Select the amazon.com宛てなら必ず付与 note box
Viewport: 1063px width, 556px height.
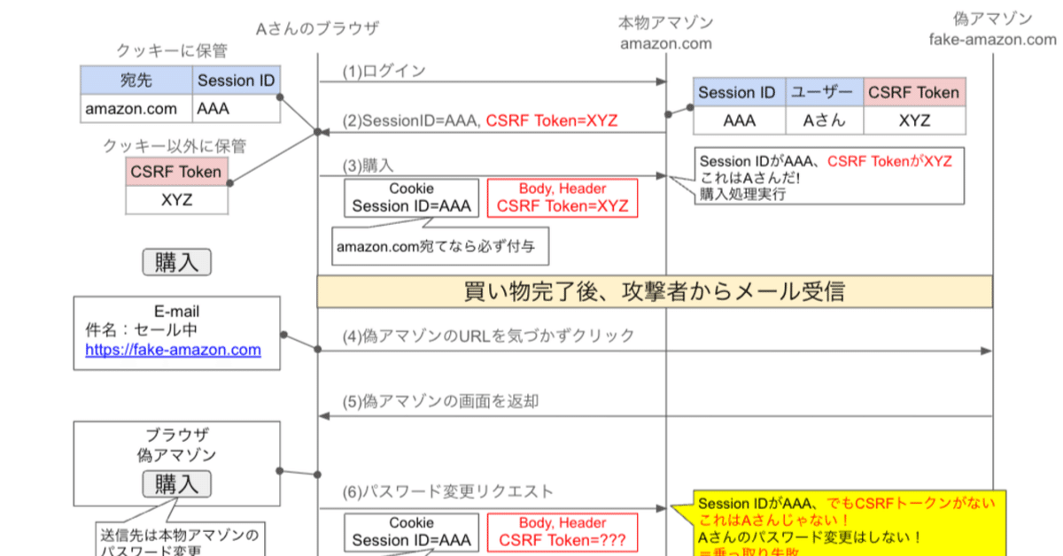click(x=440, y=245)
